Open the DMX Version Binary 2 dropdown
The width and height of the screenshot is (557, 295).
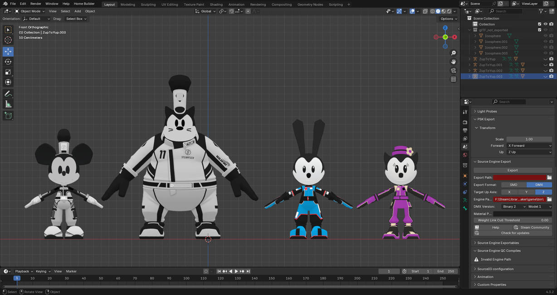[513, 206]
